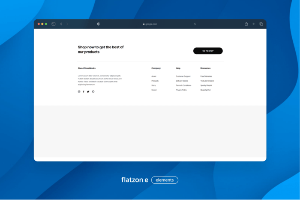Open the Privacy Policy link
The height and width of the screenshot is (200, 300).
point(181,90)
